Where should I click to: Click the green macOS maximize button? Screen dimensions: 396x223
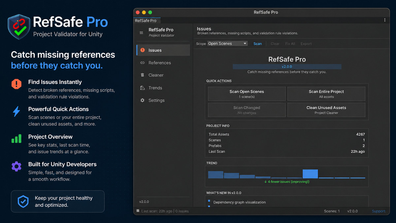150,12
